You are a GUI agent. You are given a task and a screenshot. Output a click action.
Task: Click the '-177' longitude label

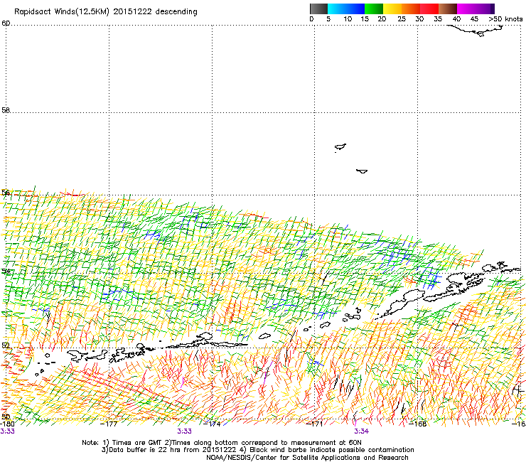click(x=109, y=424)
